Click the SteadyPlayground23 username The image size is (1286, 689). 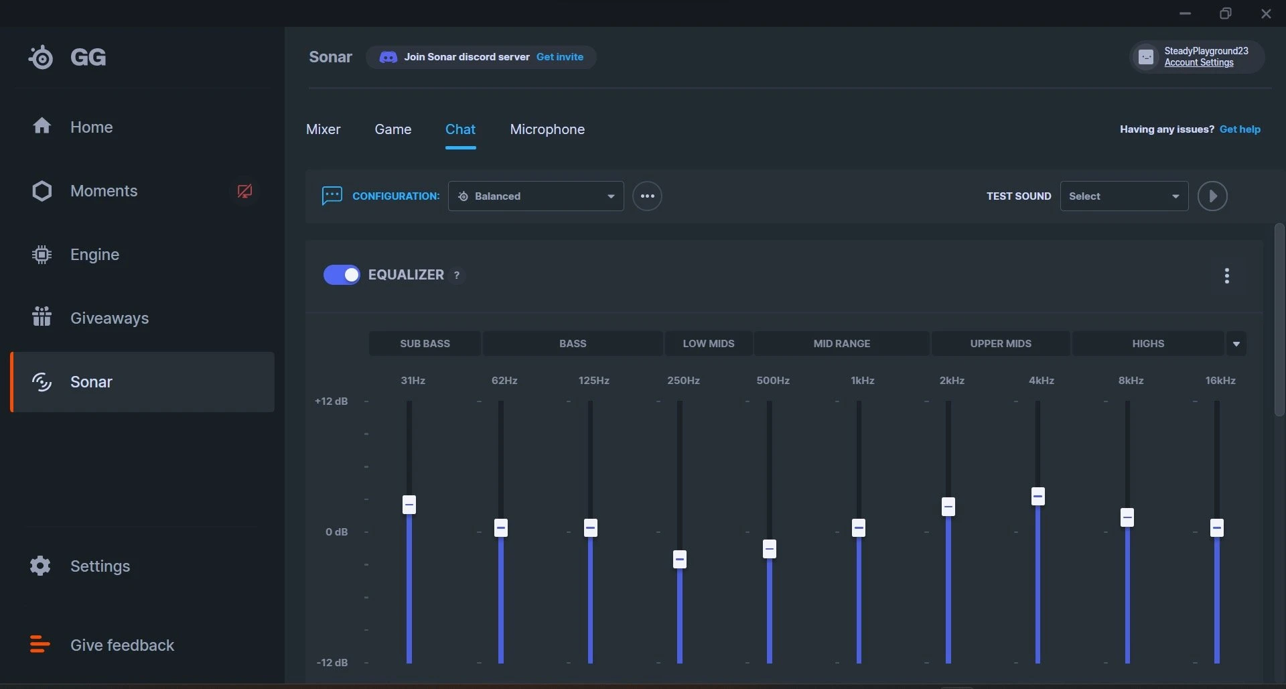(1206, 51)
